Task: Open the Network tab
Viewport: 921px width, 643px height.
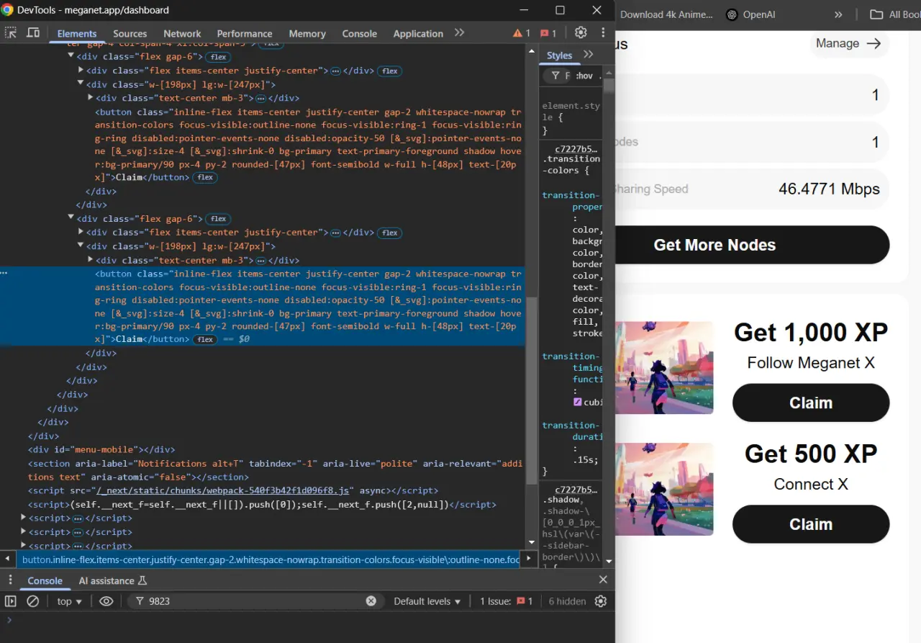Action: click(x=182, y=34)
